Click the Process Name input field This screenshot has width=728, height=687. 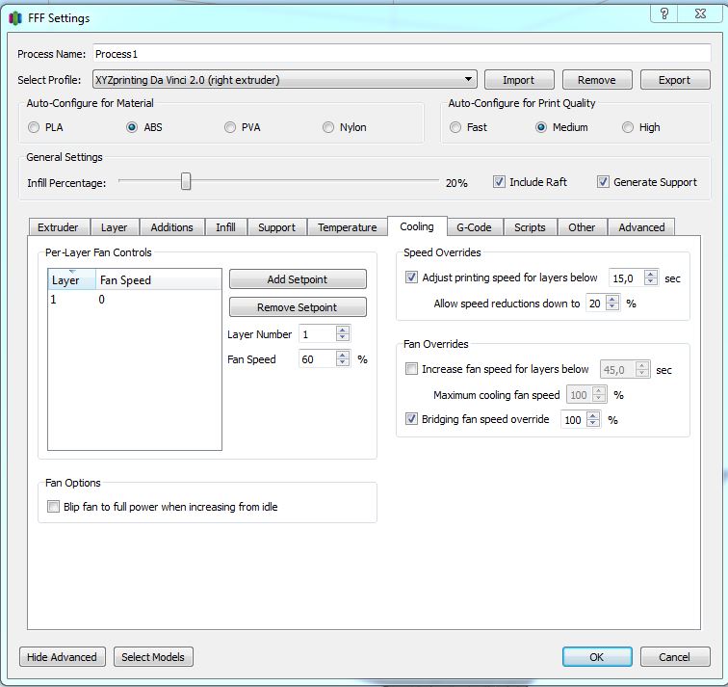click(401, 54)
